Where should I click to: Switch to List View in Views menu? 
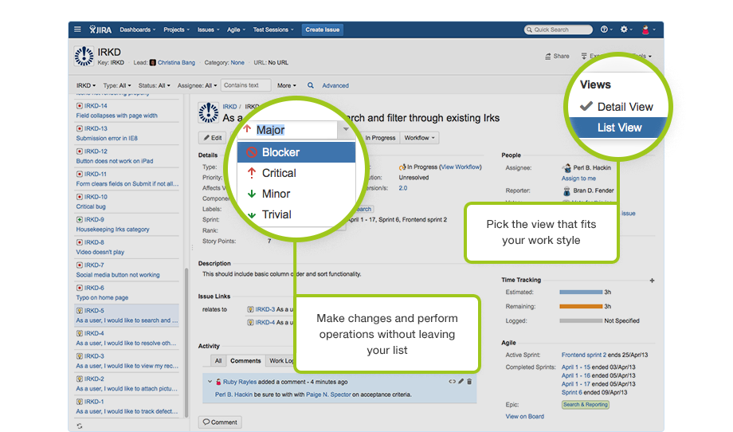coord(618,128)
